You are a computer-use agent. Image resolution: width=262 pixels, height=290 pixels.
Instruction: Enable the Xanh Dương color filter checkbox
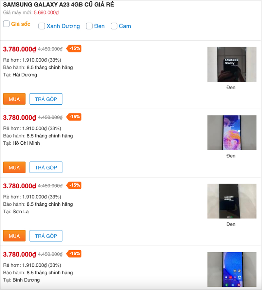pos(42,26)
